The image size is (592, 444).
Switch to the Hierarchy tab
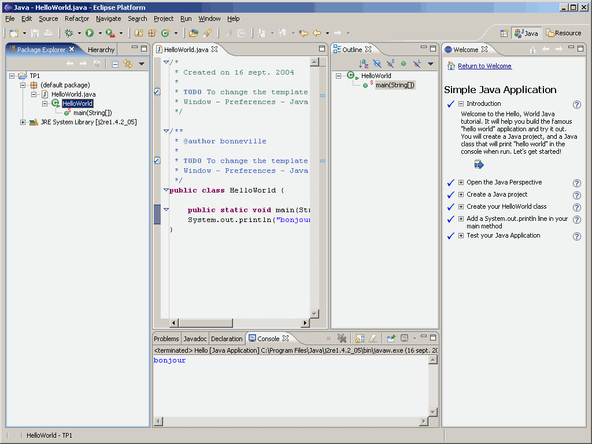pos(101,50)
